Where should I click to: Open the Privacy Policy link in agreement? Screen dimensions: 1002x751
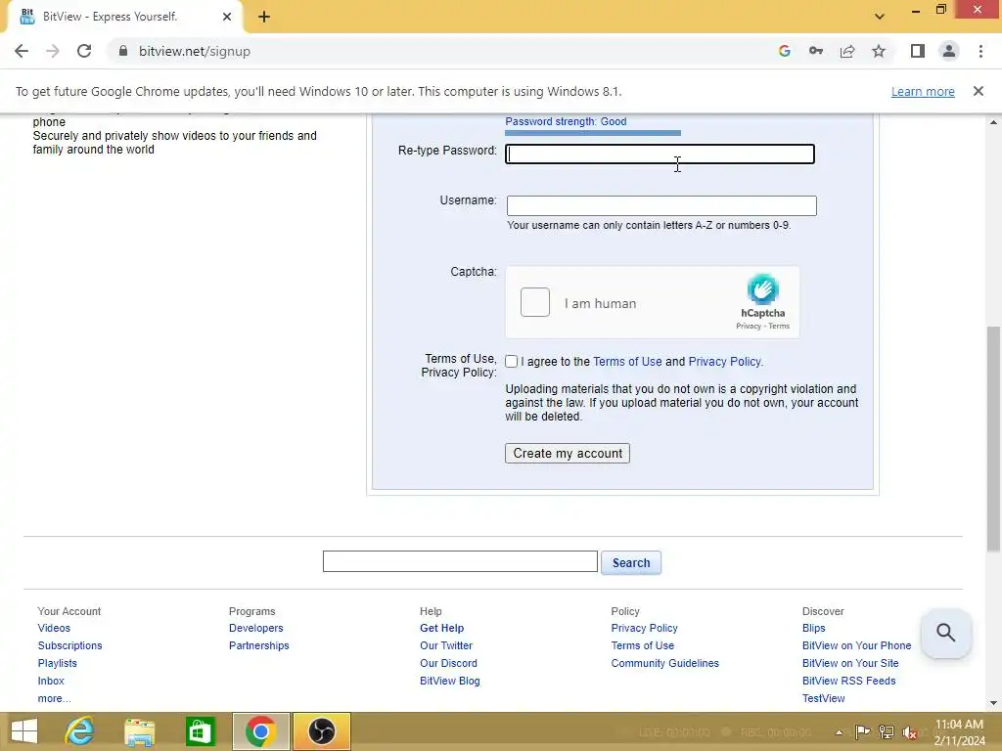point(725,362)
